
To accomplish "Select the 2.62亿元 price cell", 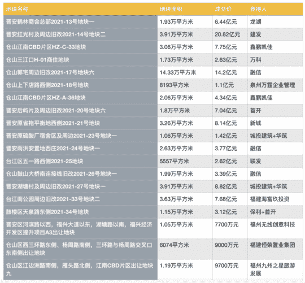I will (x=230, y=161).
